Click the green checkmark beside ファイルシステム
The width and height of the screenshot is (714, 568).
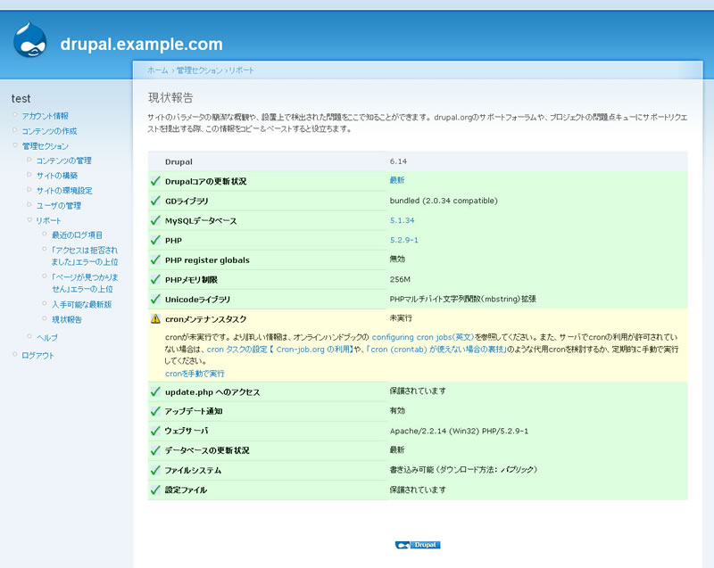click(x=155, y=470)
